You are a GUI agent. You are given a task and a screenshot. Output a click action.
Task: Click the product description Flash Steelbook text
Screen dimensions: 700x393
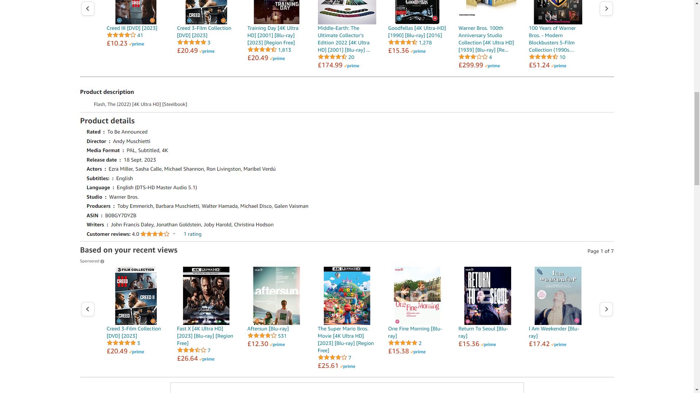[x=140, y=104]
